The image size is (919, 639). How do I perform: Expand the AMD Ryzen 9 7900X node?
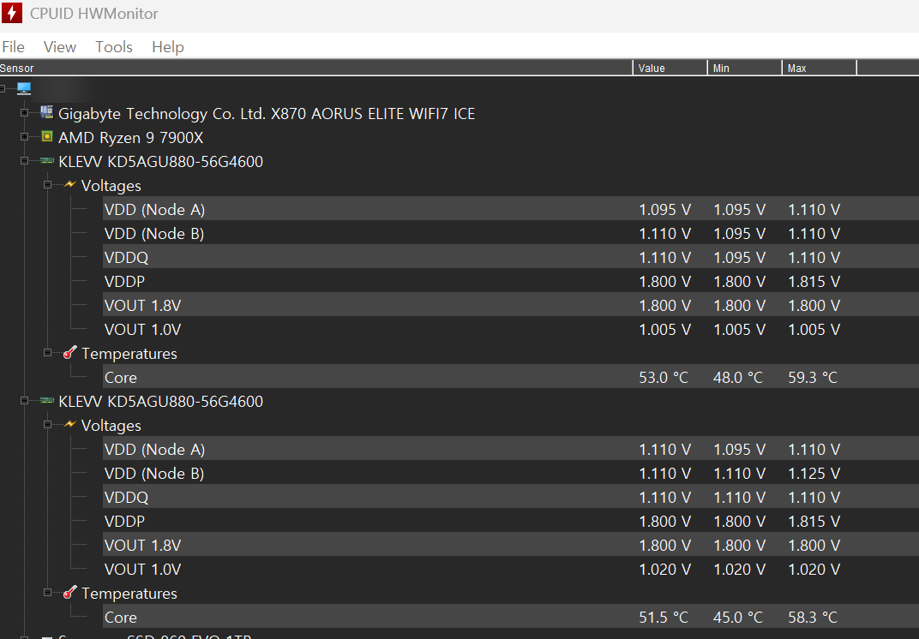tap(24, 136)
